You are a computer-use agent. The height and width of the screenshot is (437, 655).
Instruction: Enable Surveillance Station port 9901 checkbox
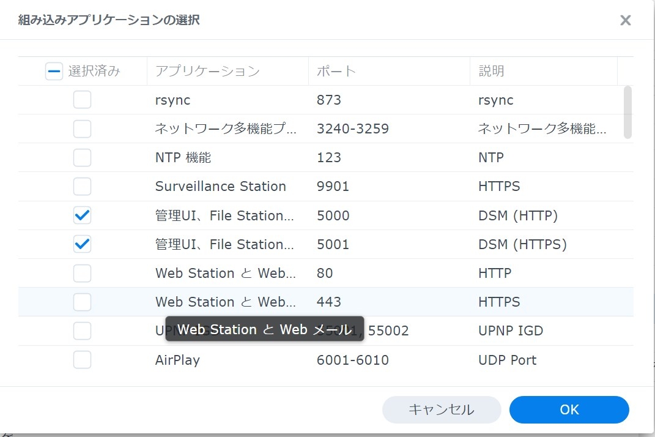coord(82,186)
